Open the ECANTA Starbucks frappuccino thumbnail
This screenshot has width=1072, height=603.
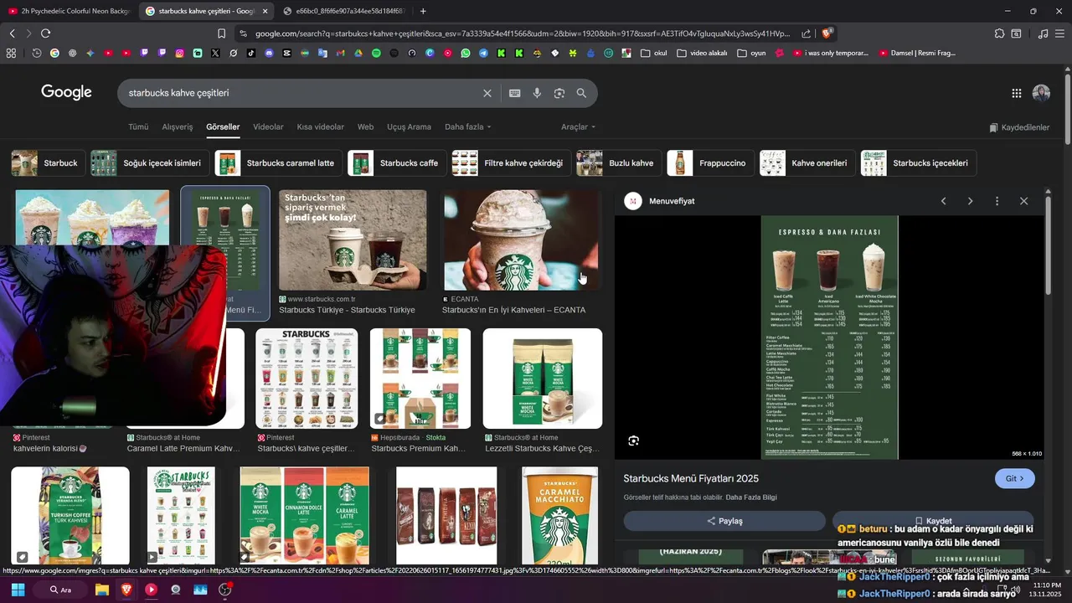pyautogui.click(x=521, y=240)
